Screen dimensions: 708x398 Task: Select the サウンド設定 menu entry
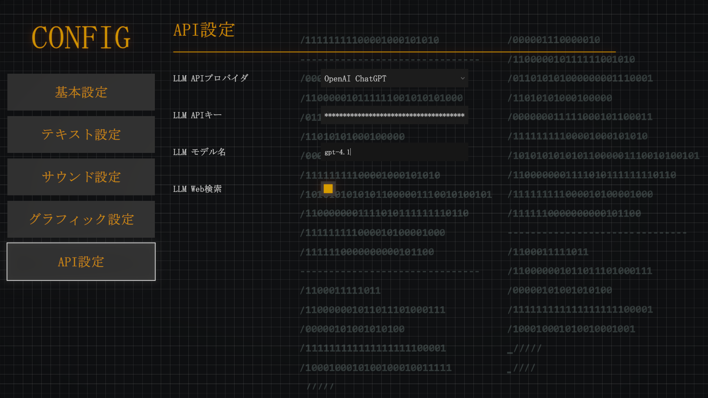point(81,177)
